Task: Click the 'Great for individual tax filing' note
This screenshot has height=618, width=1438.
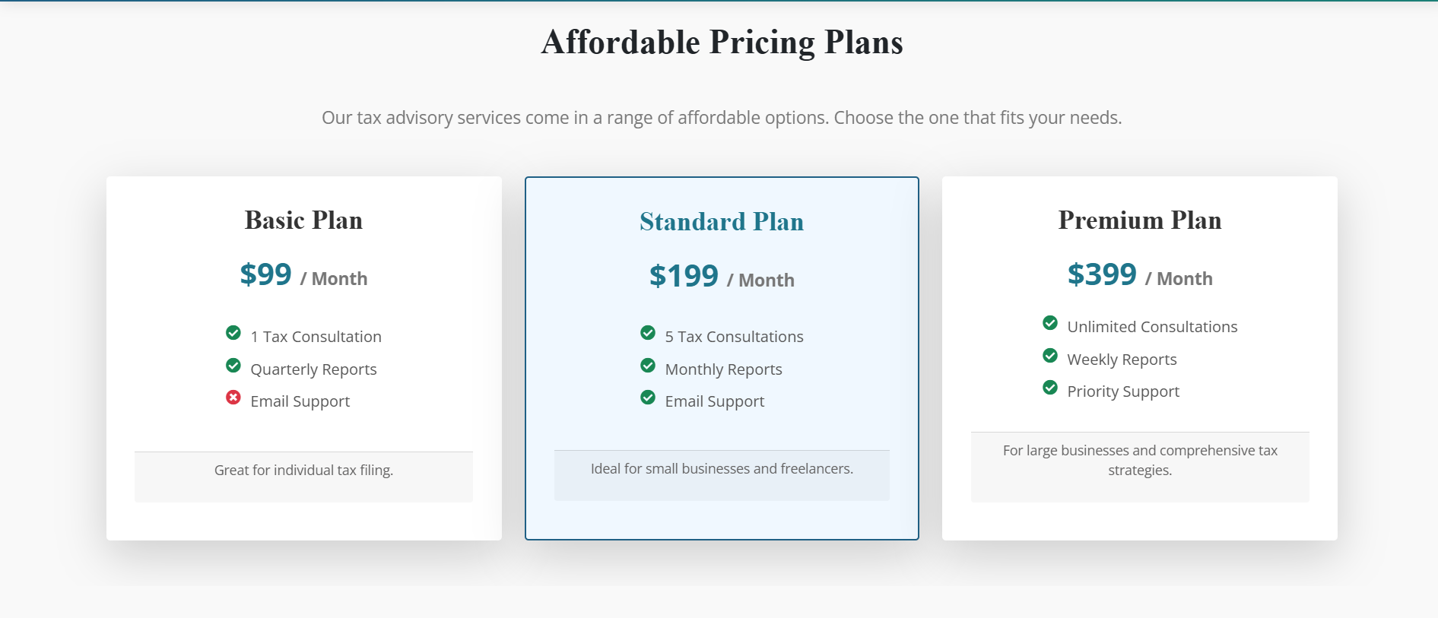Action: pyautogui.click(x=303, y=471)
